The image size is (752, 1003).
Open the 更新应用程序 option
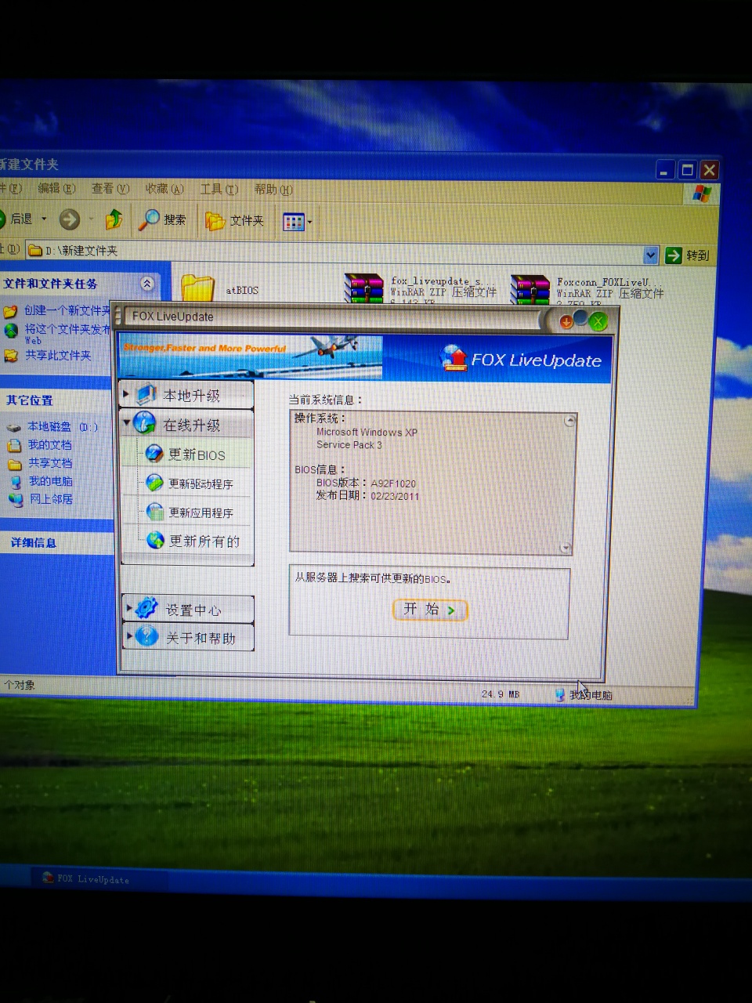coord(190,512)
